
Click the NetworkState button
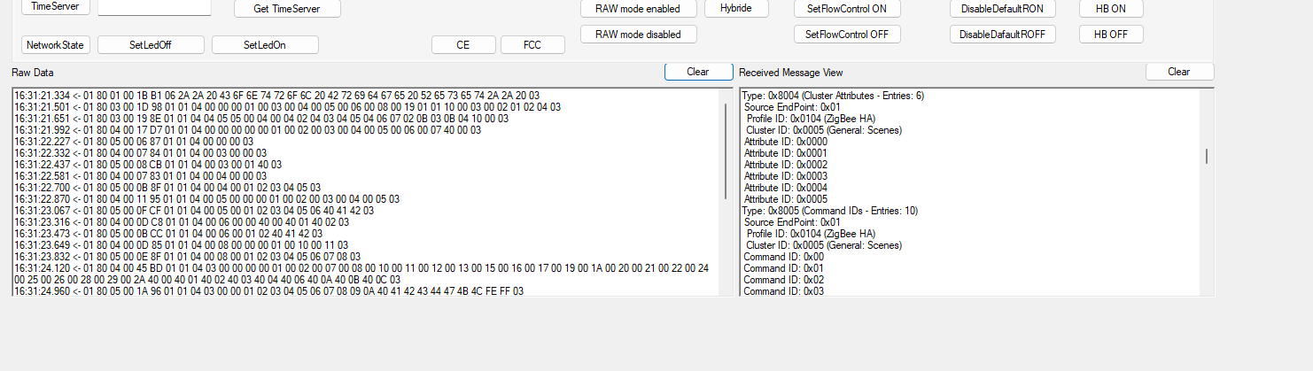[x=55, y=45]
